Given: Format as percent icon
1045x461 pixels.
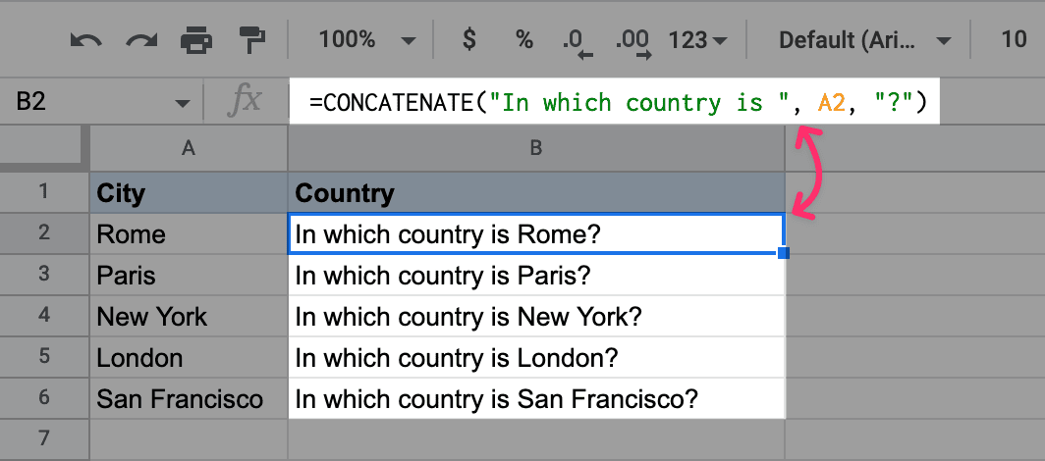Looking at the screenshot, I should click(x=524, y=40).
